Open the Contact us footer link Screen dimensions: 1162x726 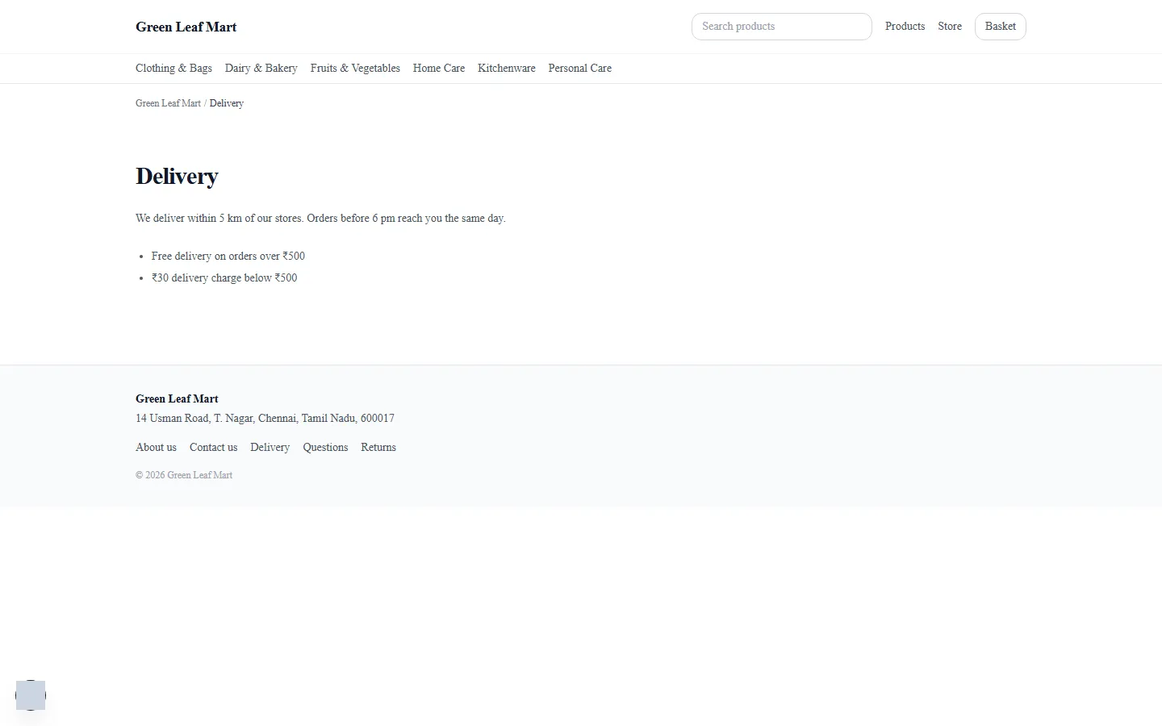(213, 448)
